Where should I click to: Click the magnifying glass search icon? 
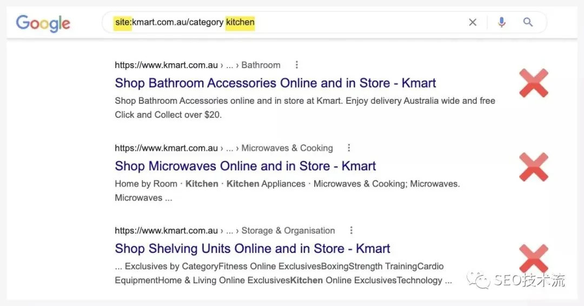pyautogui.click(x=528, y=22)
